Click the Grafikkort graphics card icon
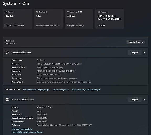This screenshot has width=151, height=135. click(37, 12)
